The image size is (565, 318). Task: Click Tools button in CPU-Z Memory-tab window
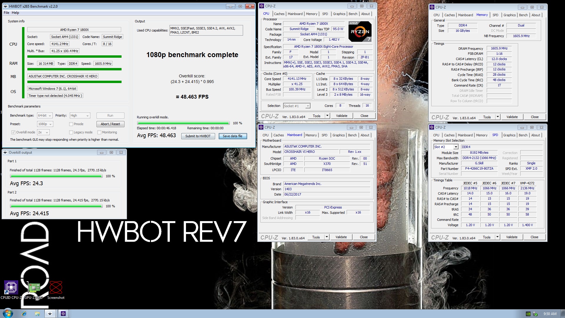(x=487, y=117)
